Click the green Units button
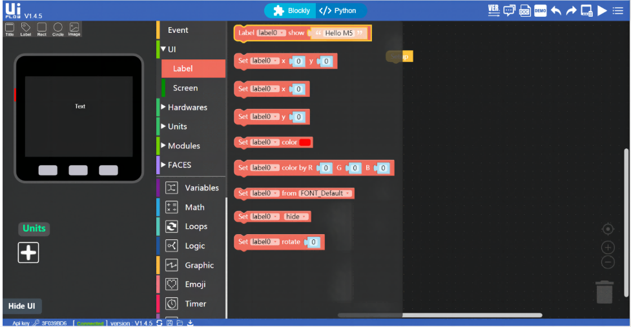 pyautogui.click(x=34, y=228)
